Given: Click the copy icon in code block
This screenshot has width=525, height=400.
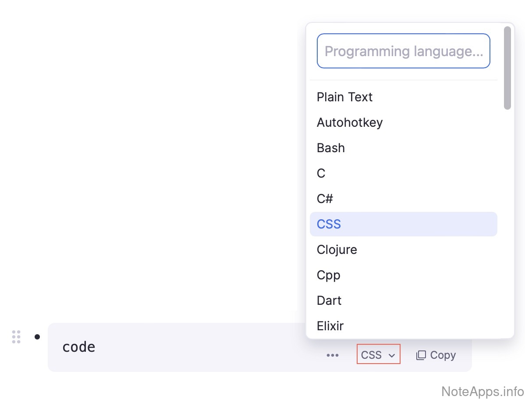Looking at the screenshot, I should [x=421, y=355].
